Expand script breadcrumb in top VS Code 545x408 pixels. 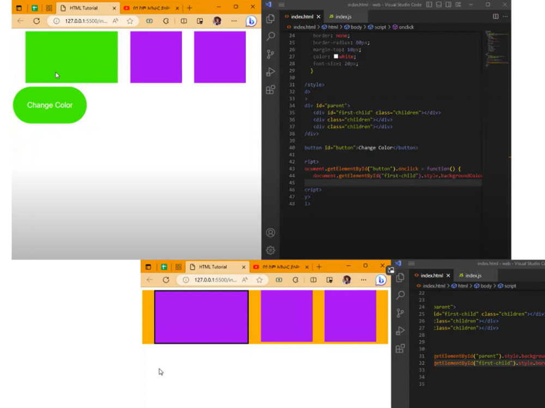tap(377, 27)
